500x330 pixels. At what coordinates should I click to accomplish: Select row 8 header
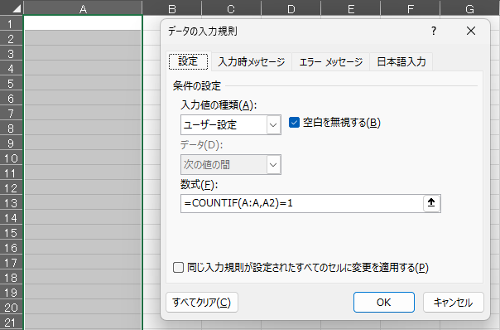click(11, 128)
